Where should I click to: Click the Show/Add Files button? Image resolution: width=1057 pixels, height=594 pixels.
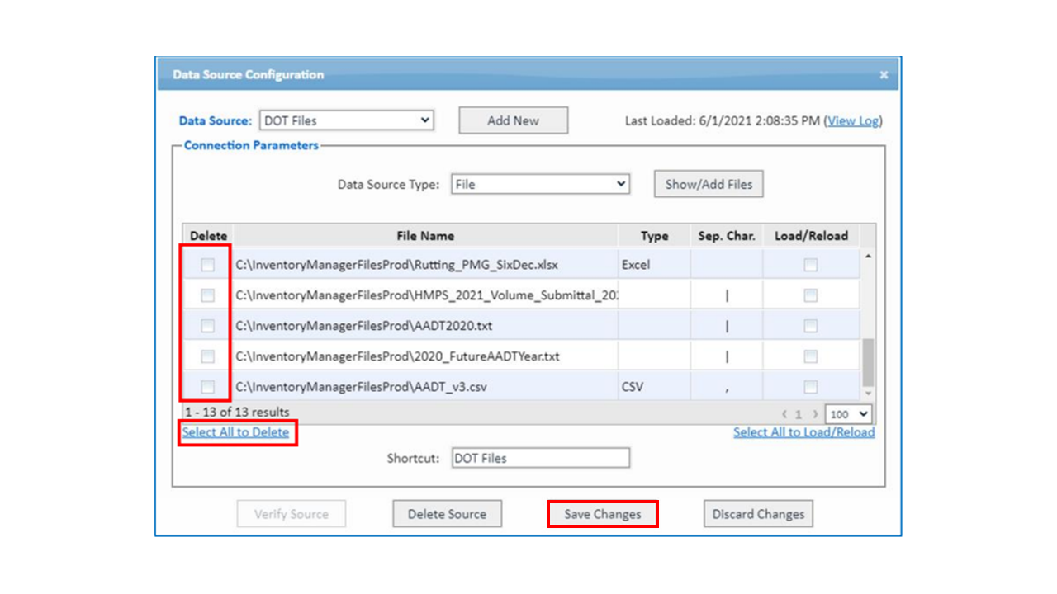pyautogui.click(x=709, y=185)
